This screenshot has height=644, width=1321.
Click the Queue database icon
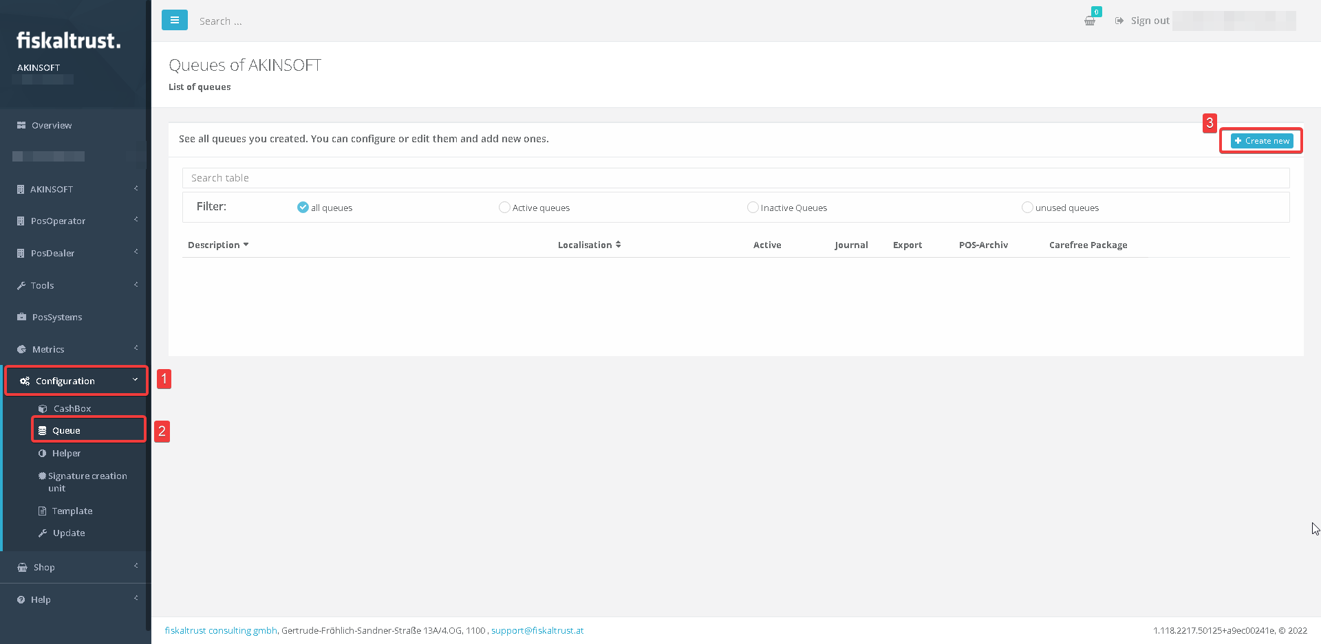pyautogui.click(x=43, y=430)
